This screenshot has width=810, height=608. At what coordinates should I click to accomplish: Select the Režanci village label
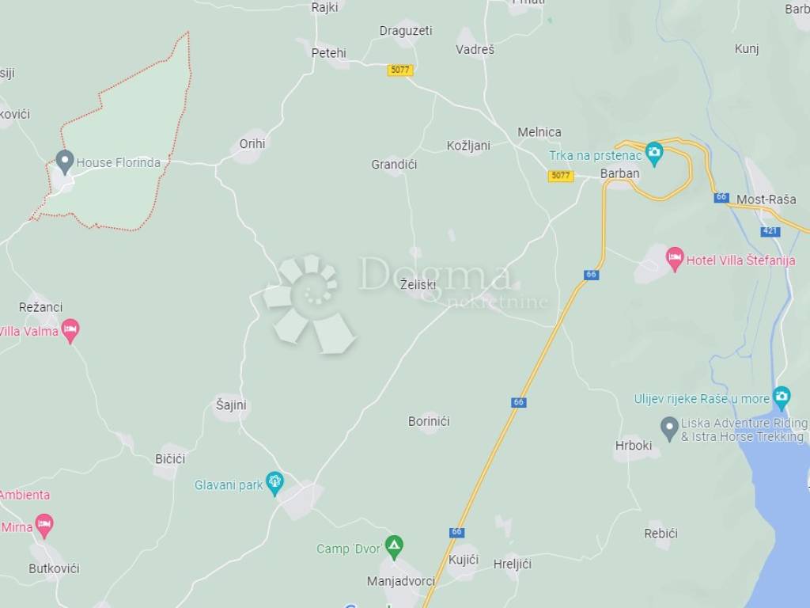pos(41,307)
